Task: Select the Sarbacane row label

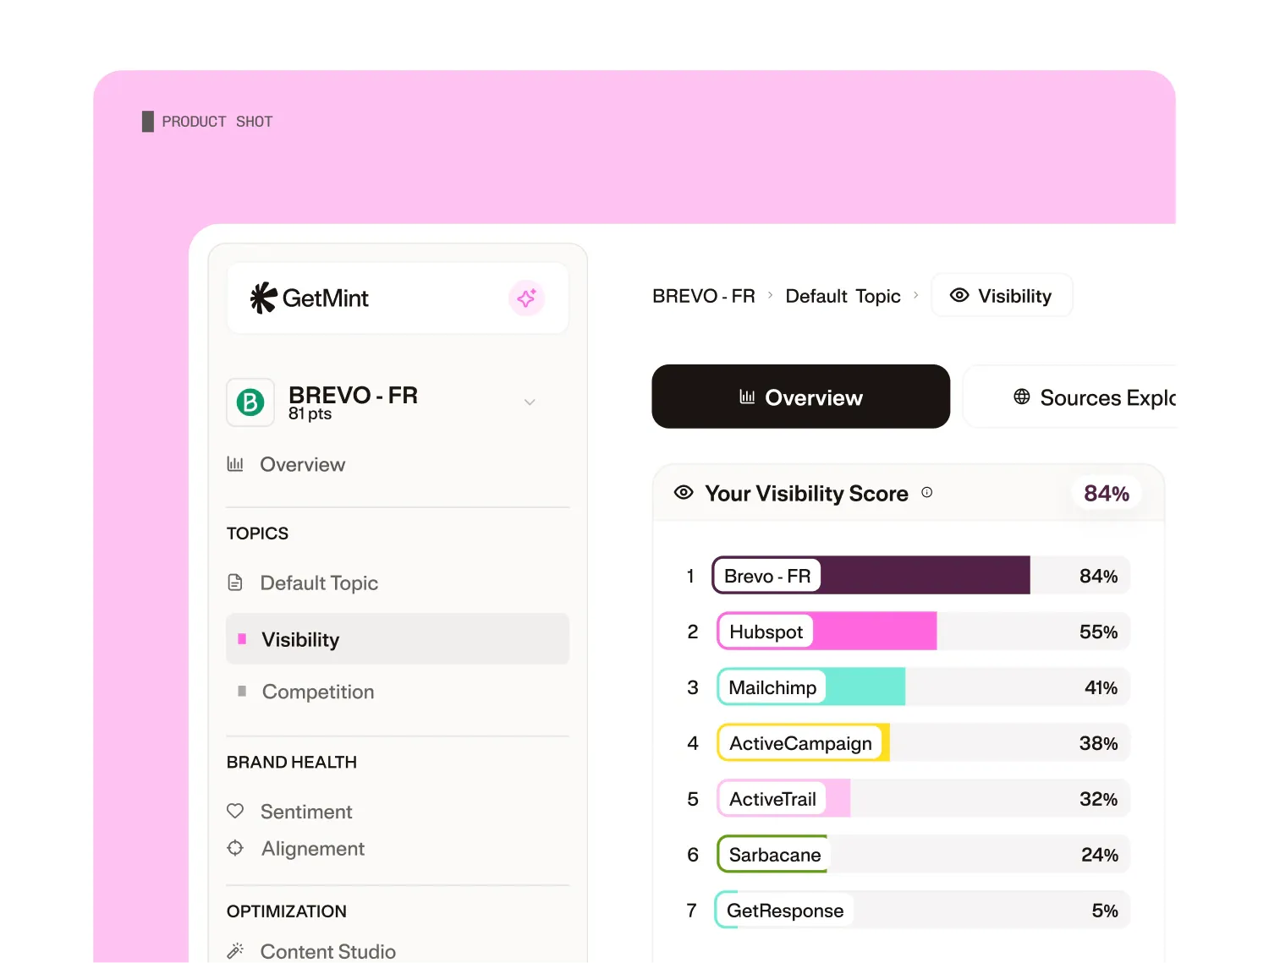Action: (x=774, y=855)
